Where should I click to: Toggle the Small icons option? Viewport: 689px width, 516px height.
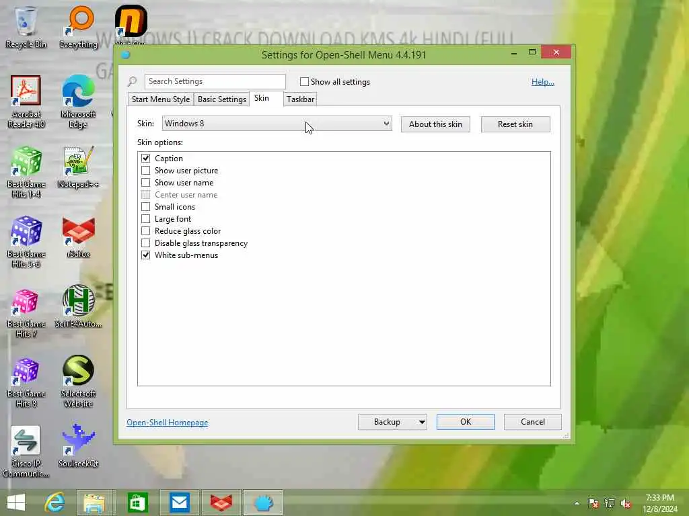tap(145, 207)
